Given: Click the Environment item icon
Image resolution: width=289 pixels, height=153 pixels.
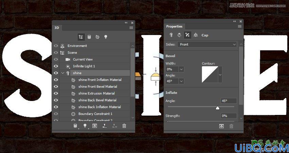Looking at the screenshot, I should 63,46.
